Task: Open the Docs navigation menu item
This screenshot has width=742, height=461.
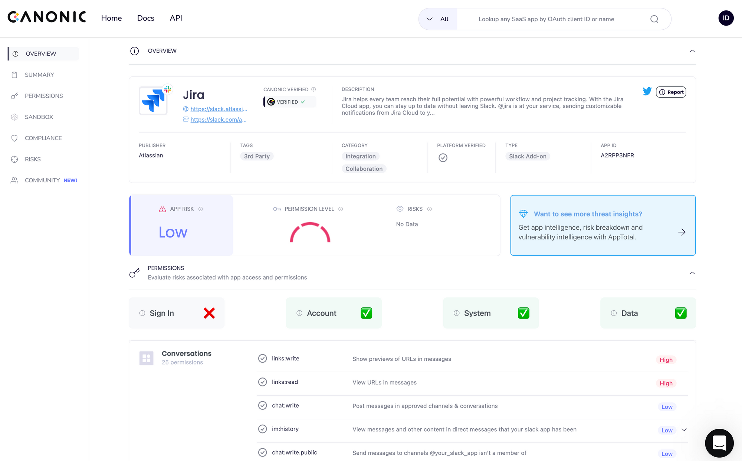Action: pos(146,18)
